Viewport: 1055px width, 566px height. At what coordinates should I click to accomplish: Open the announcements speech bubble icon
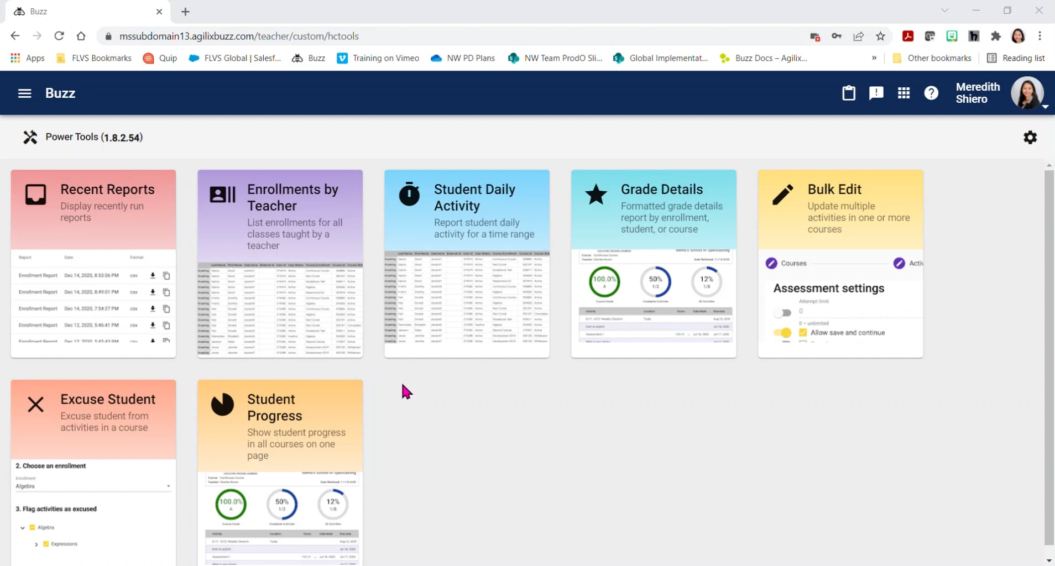coord(876,93)
